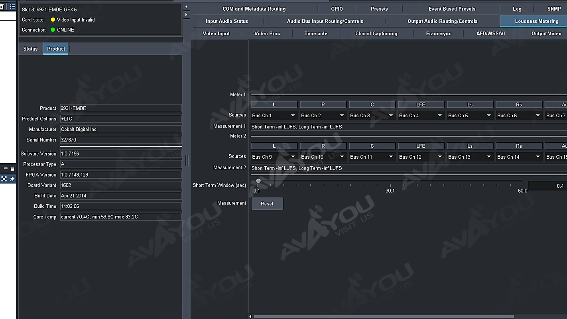Open Audio Bus Input Routing/Controls tab

point(325,21)
